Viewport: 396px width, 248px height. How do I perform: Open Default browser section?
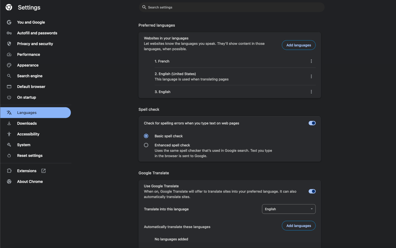point(31,87)
